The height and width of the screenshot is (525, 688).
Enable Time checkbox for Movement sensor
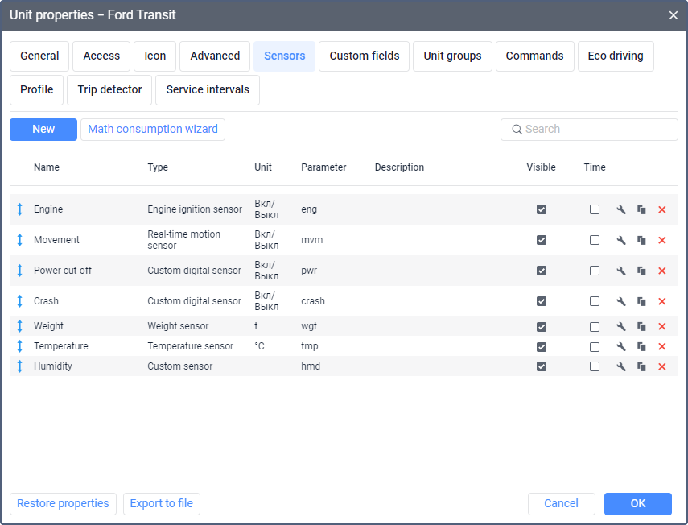(595, 240)
